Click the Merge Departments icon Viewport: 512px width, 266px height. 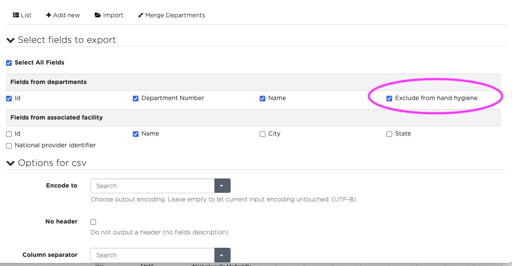tap(140, 15)
